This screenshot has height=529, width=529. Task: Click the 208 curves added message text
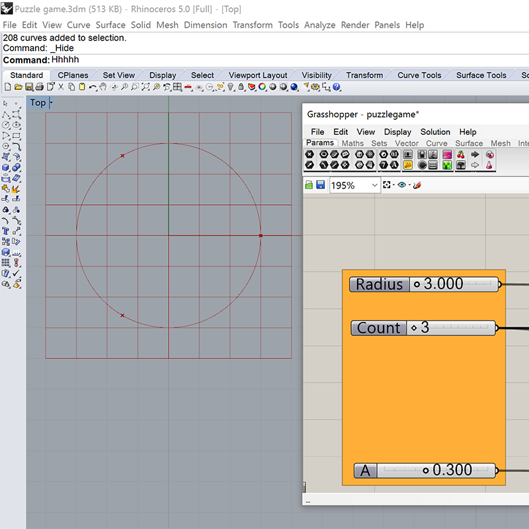pyautogui.click(x=64, y=38)
